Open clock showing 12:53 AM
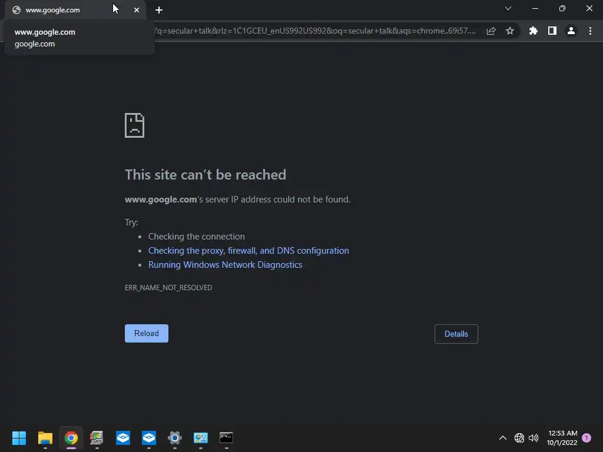The image size is (603, 452). (x=562, y=438)
